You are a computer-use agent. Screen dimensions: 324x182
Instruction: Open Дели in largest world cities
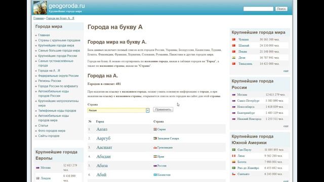coord(242,58)
